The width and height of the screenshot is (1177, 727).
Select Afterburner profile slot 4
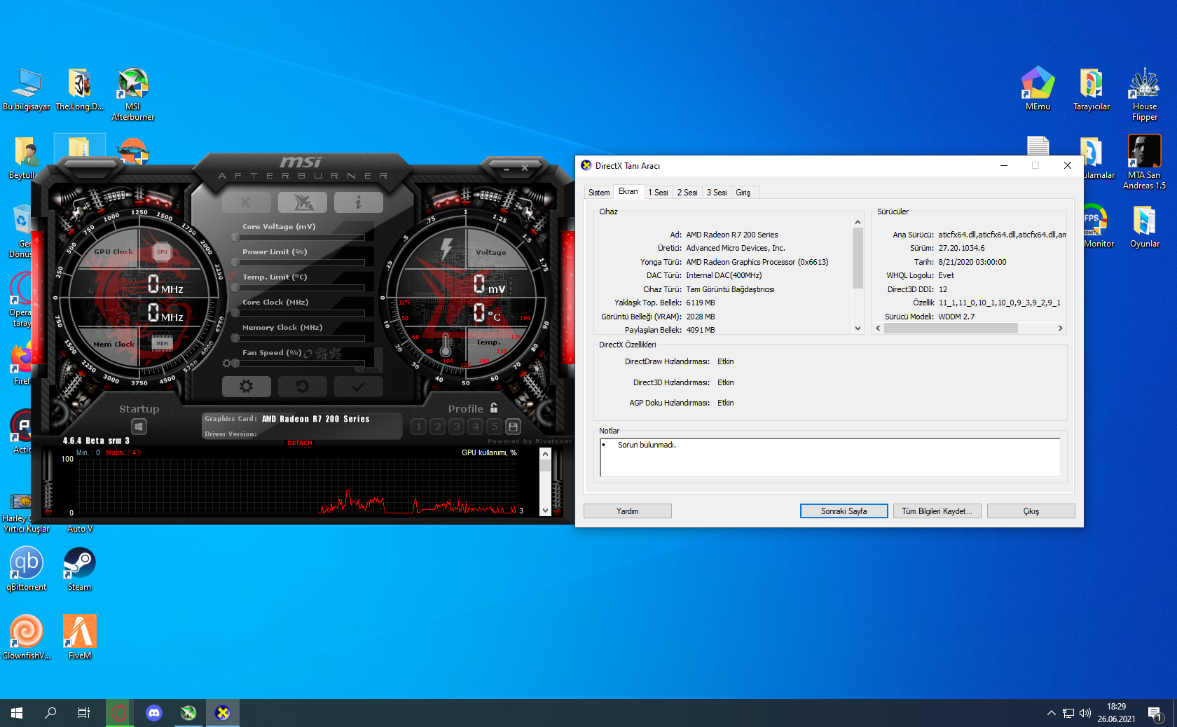[x=475, y=426]
